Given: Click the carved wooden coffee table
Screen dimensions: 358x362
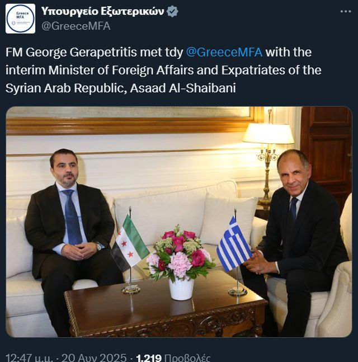Looking at the screenshot, I should (x=166, y=311).
